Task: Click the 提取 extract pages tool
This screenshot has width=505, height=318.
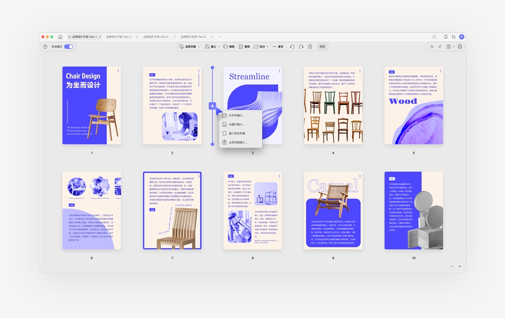Action: pyautogui.click(x=229, y=47)
